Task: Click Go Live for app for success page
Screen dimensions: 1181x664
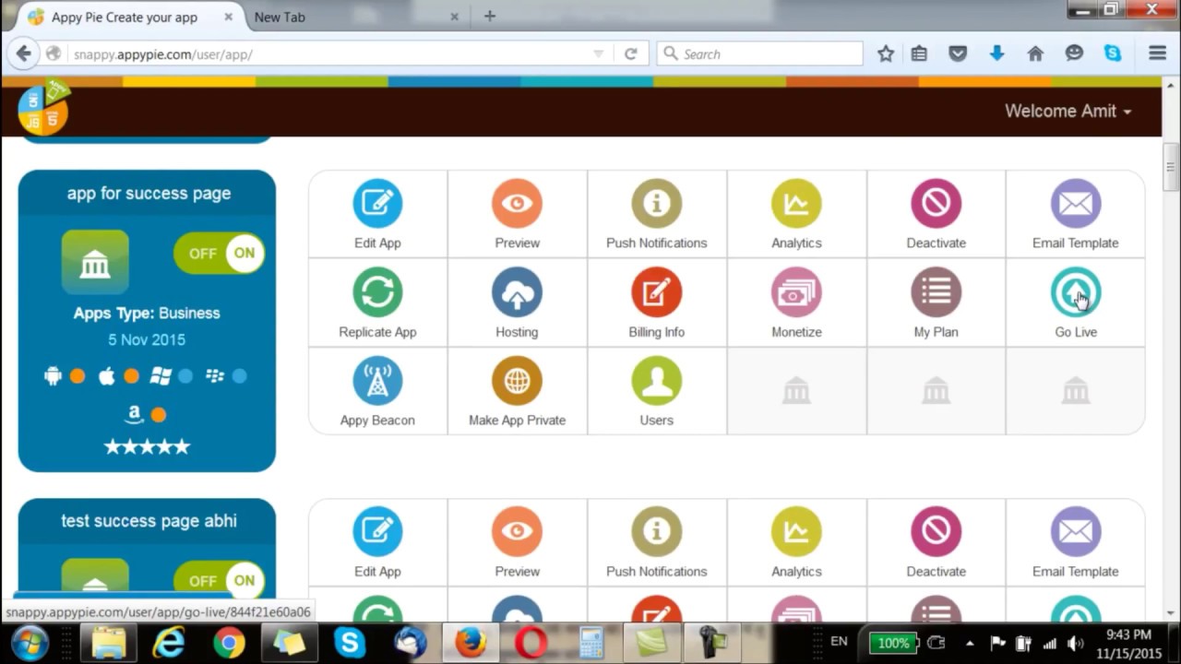Action: tap(1075, 302)
